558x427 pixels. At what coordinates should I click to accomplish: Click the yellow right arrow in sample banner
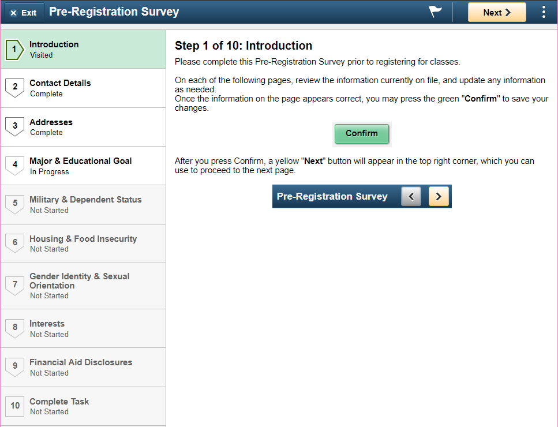click(x=439, y=196)
